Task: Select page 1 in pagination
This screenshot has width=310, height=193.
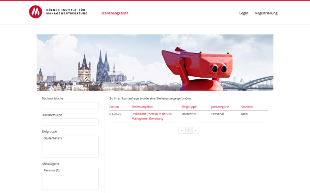Action: click(189, 130)
